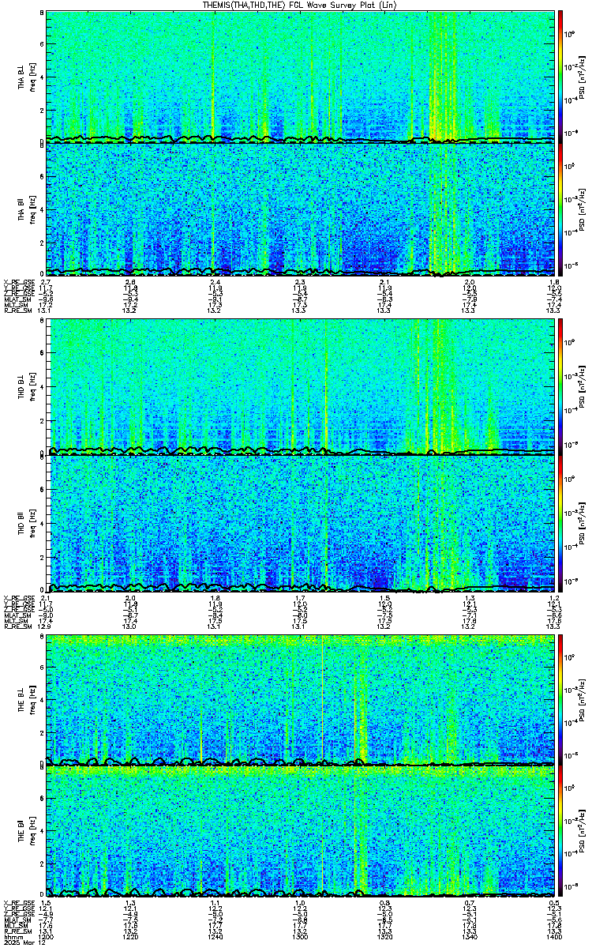Viewport: 592px width, 948px height.
Task: Select the THA B-parallel spectrogram panel
Action: pyautogui.click(x=300, y=209)
